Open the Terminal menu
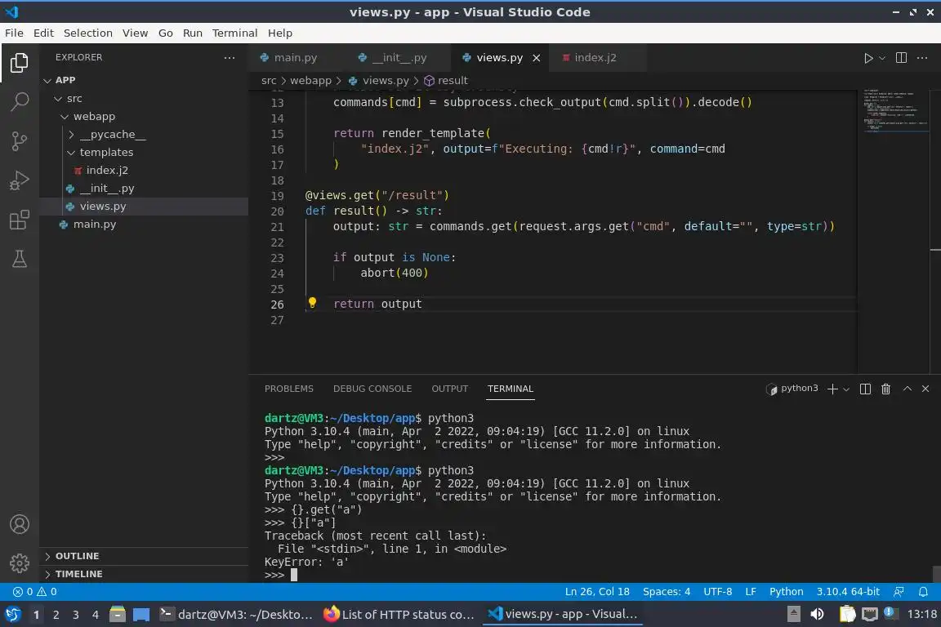 click(x=234, y=33)
